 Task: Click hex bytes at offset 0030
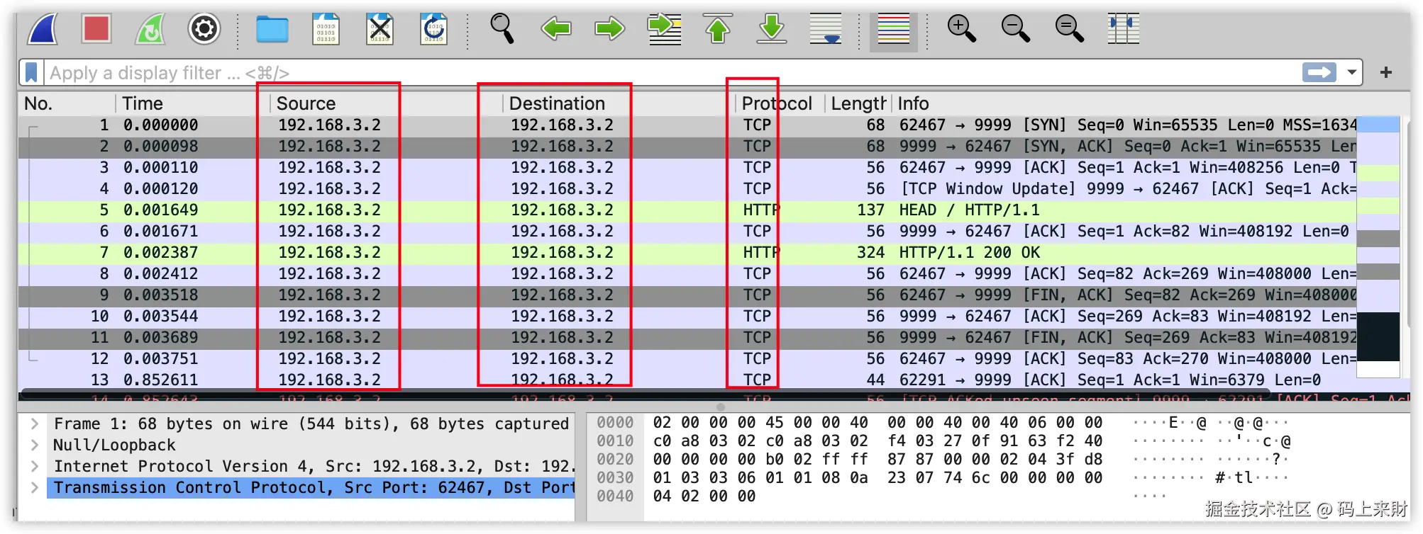877,478
